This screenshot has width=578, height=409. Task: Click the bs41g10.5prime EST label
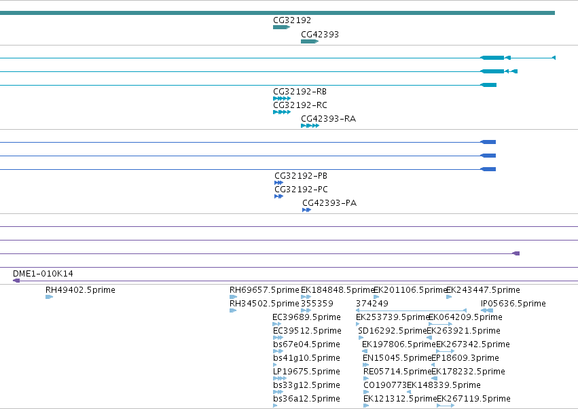pos(306,358)
